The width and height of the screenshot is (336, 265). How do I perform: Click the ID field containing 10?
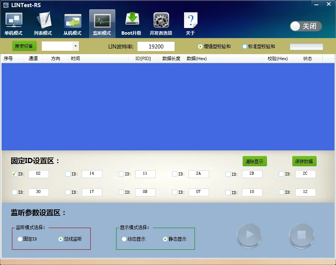click(x=252, y=192)
